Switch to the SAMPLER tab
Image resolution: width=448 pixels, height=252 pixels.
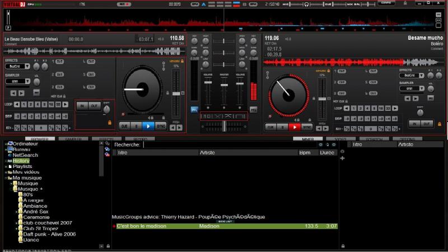coord(73,139)
